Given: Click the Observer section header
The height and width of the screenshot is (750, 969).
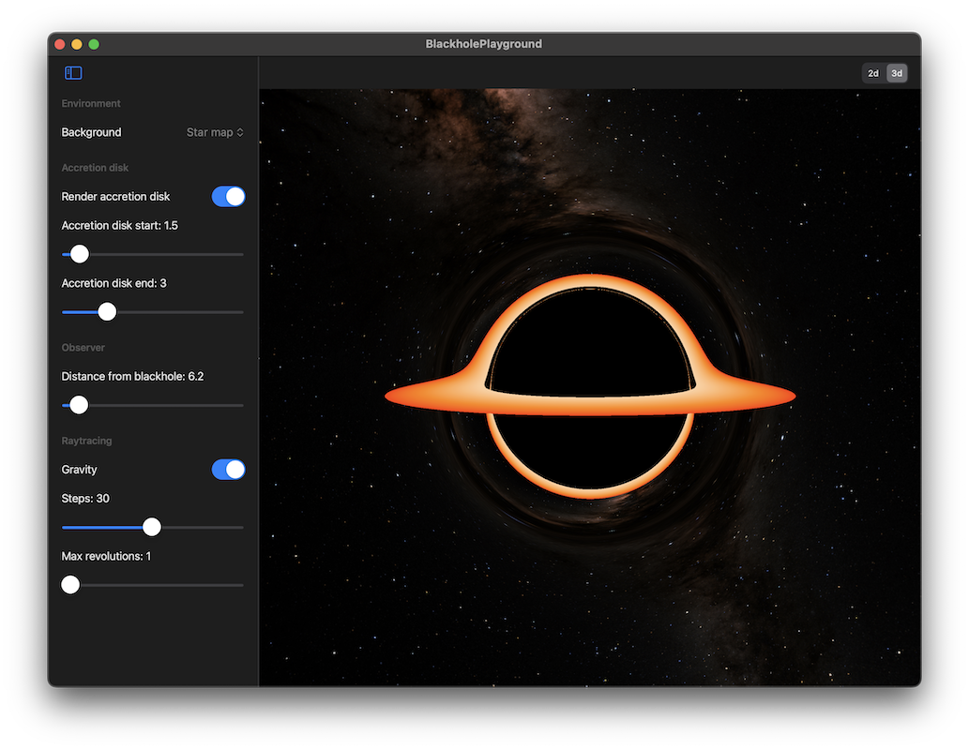Looking at the screenshot, I should tap(83, 347).
